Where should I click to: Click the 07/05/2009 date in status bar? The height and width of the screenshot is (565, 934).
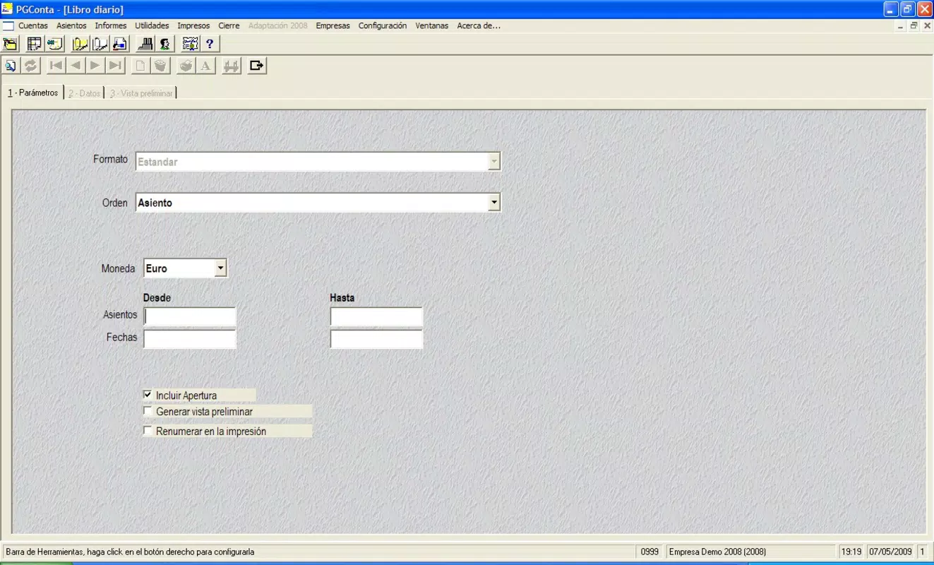pos(890,552)
